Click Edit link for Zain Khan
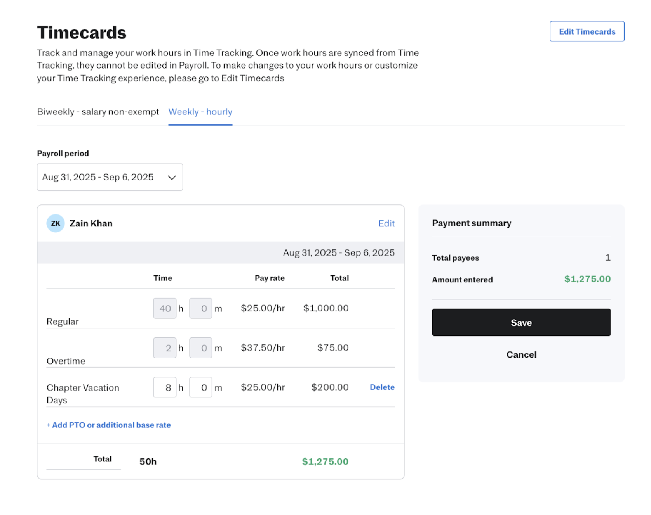 pyautogui.click(x=386, y=223)
